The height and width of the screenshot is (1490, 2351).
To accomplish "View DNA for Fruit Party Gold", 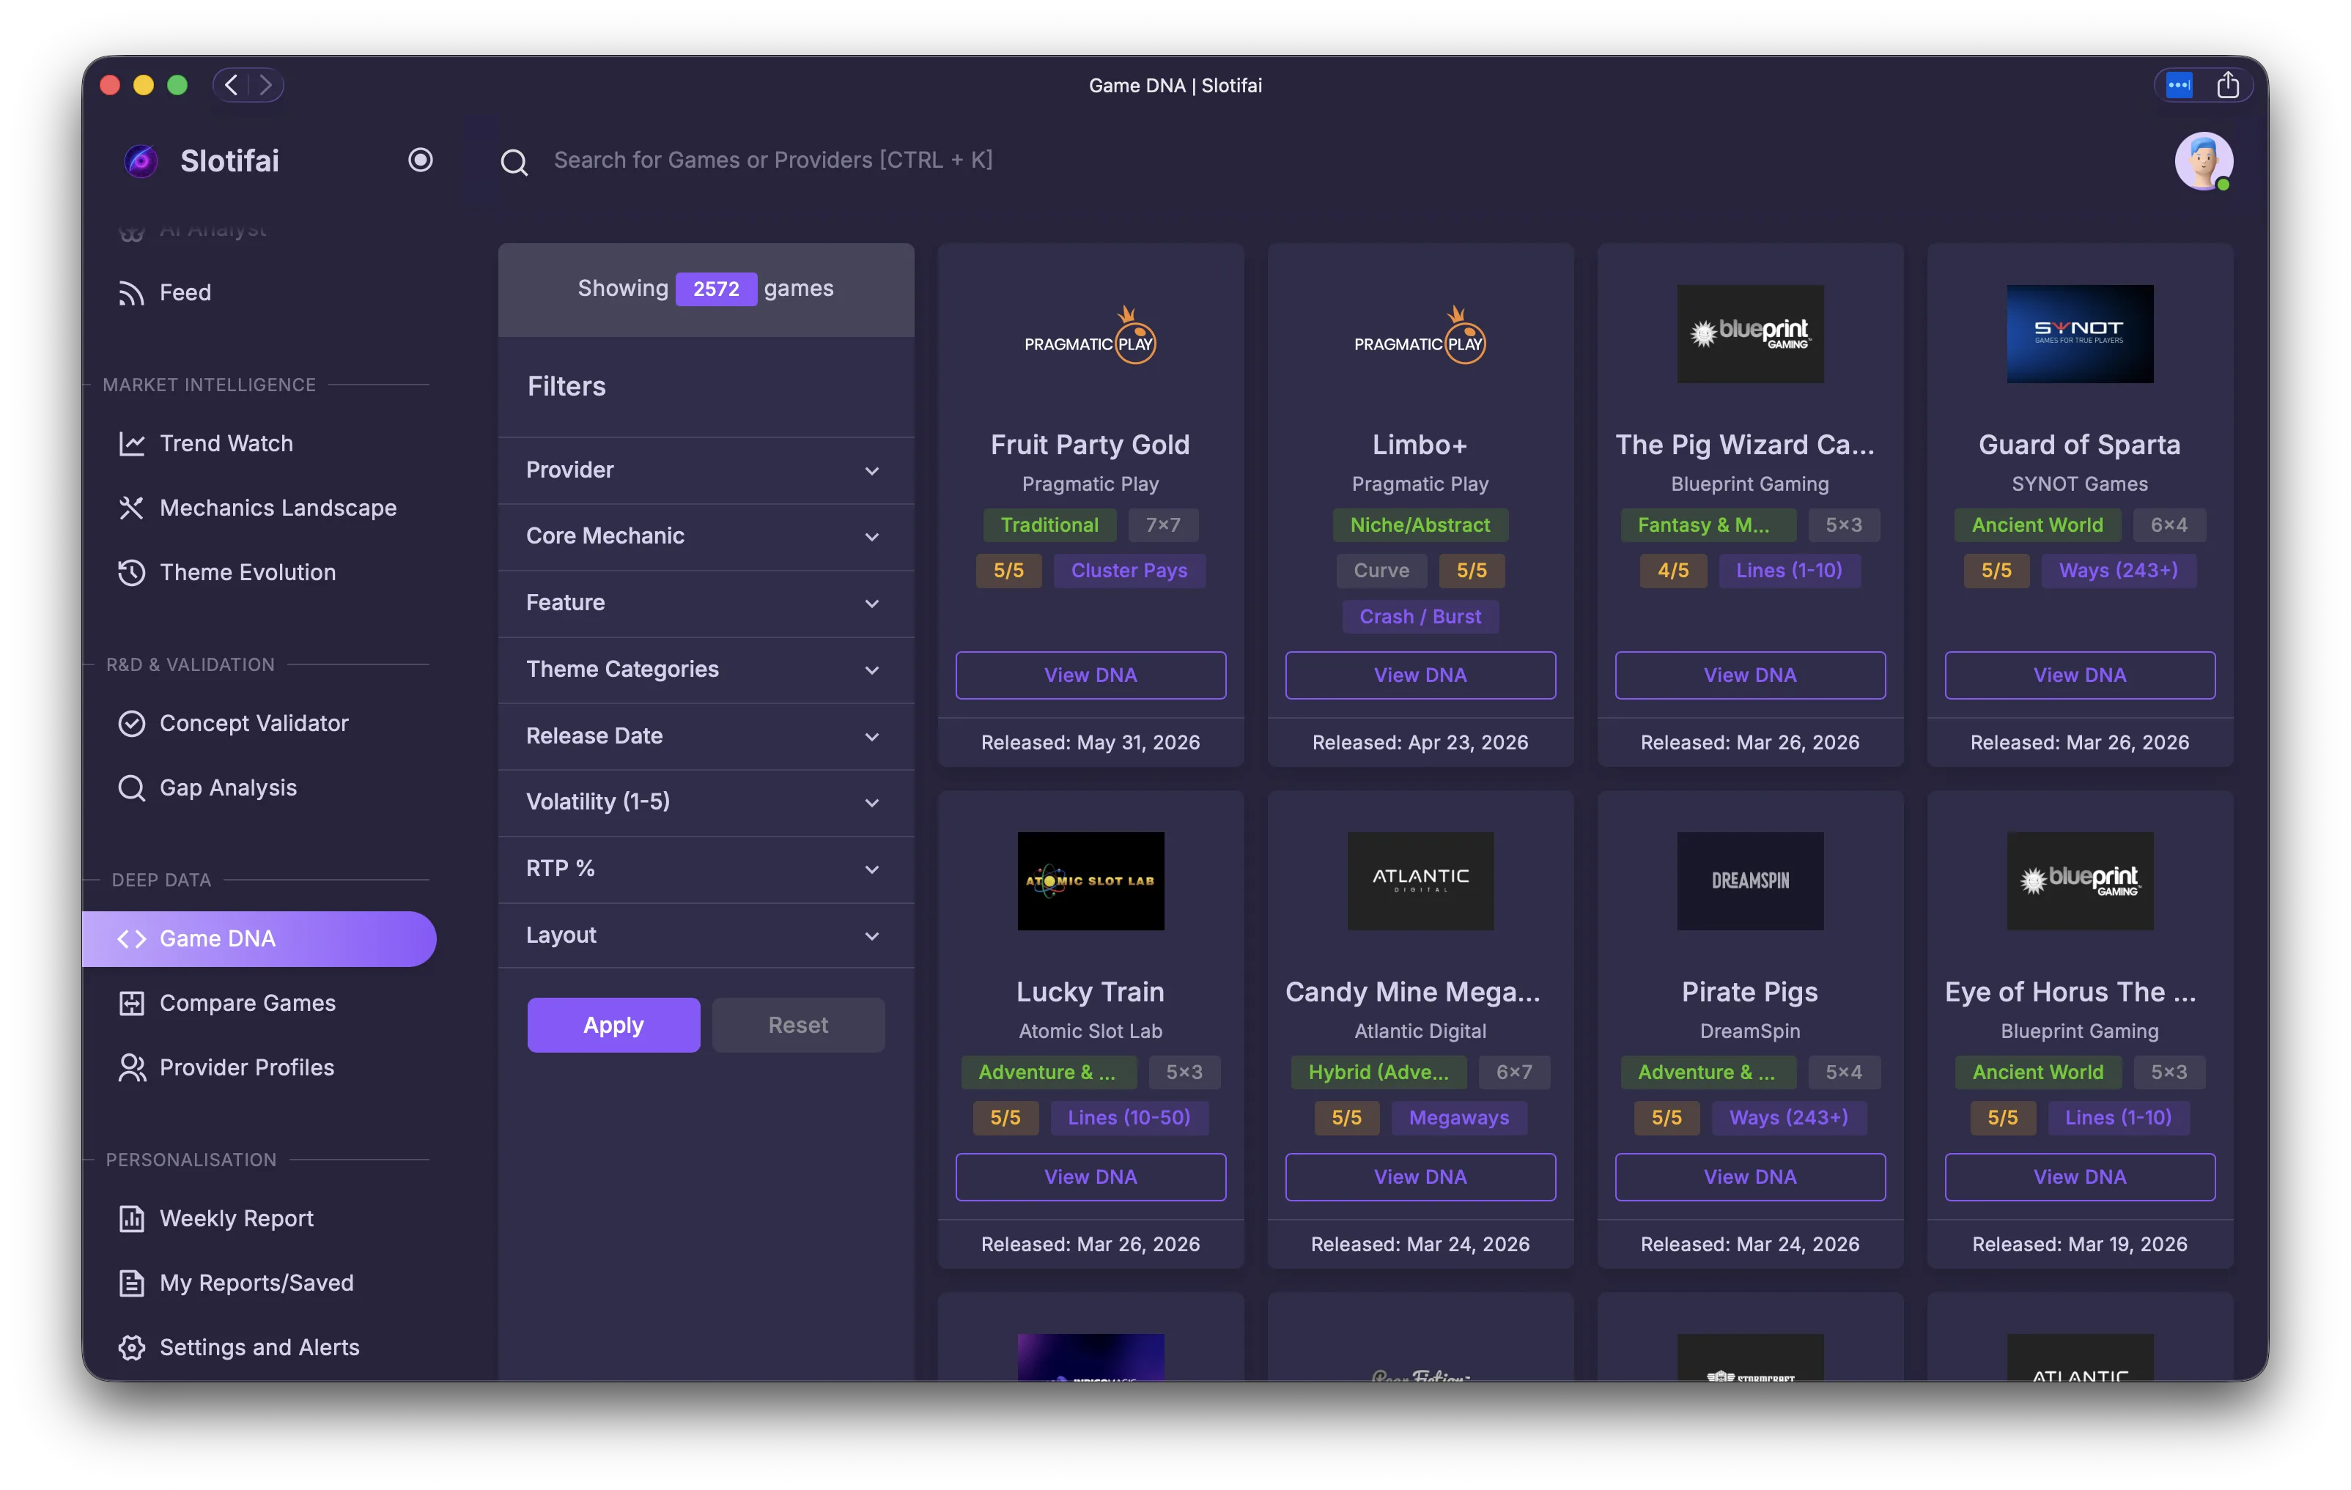I will pyautogui.click(x=1090, y=675).
